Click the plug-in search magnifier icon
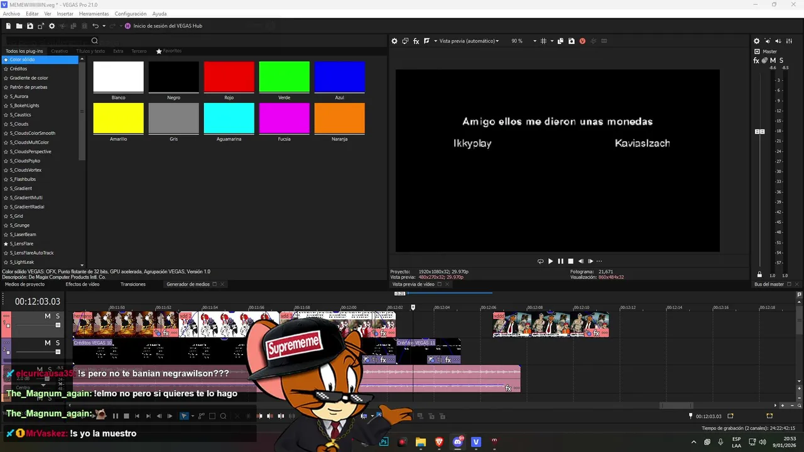The height and width of the screenshot is (452, 804). click(95, 41)
